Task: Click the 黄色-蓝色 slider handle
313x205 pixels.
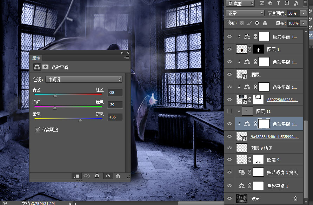Action: (x=80, y=120)
